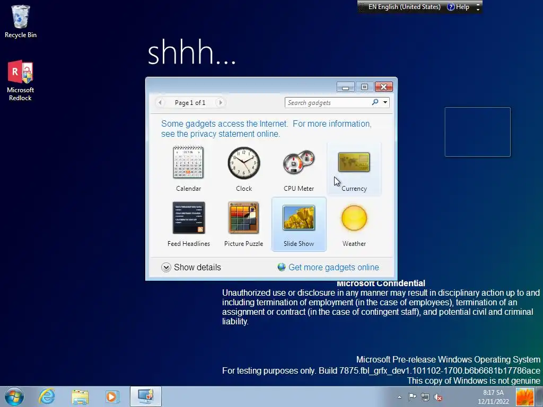Click the network tray icon
Image resolution: width=543 pixels, height=407 pixels.
[425, 397]
